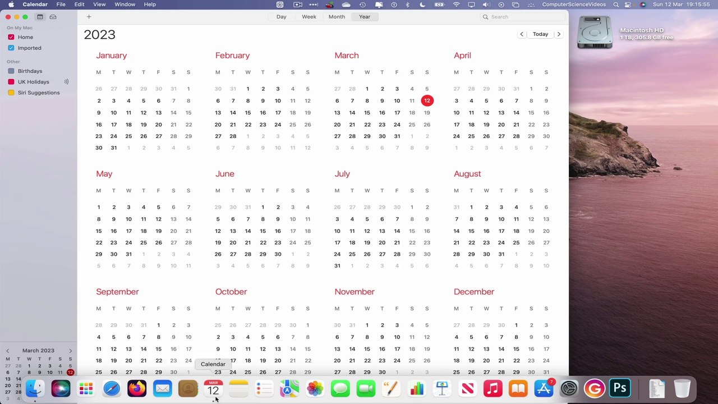This screenshot has height=404, width=718.
Task: Go to the previous year with the left chevron
Action: point(522,34)
